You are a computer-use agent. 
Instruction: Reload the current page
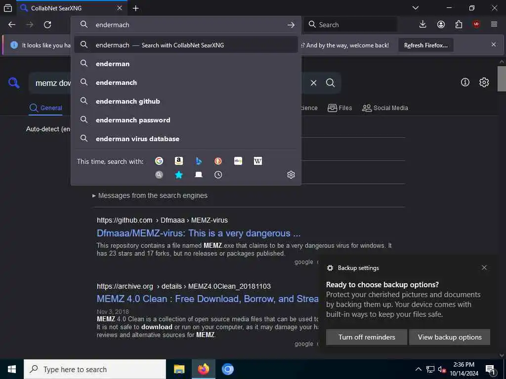tap(47, 25)
